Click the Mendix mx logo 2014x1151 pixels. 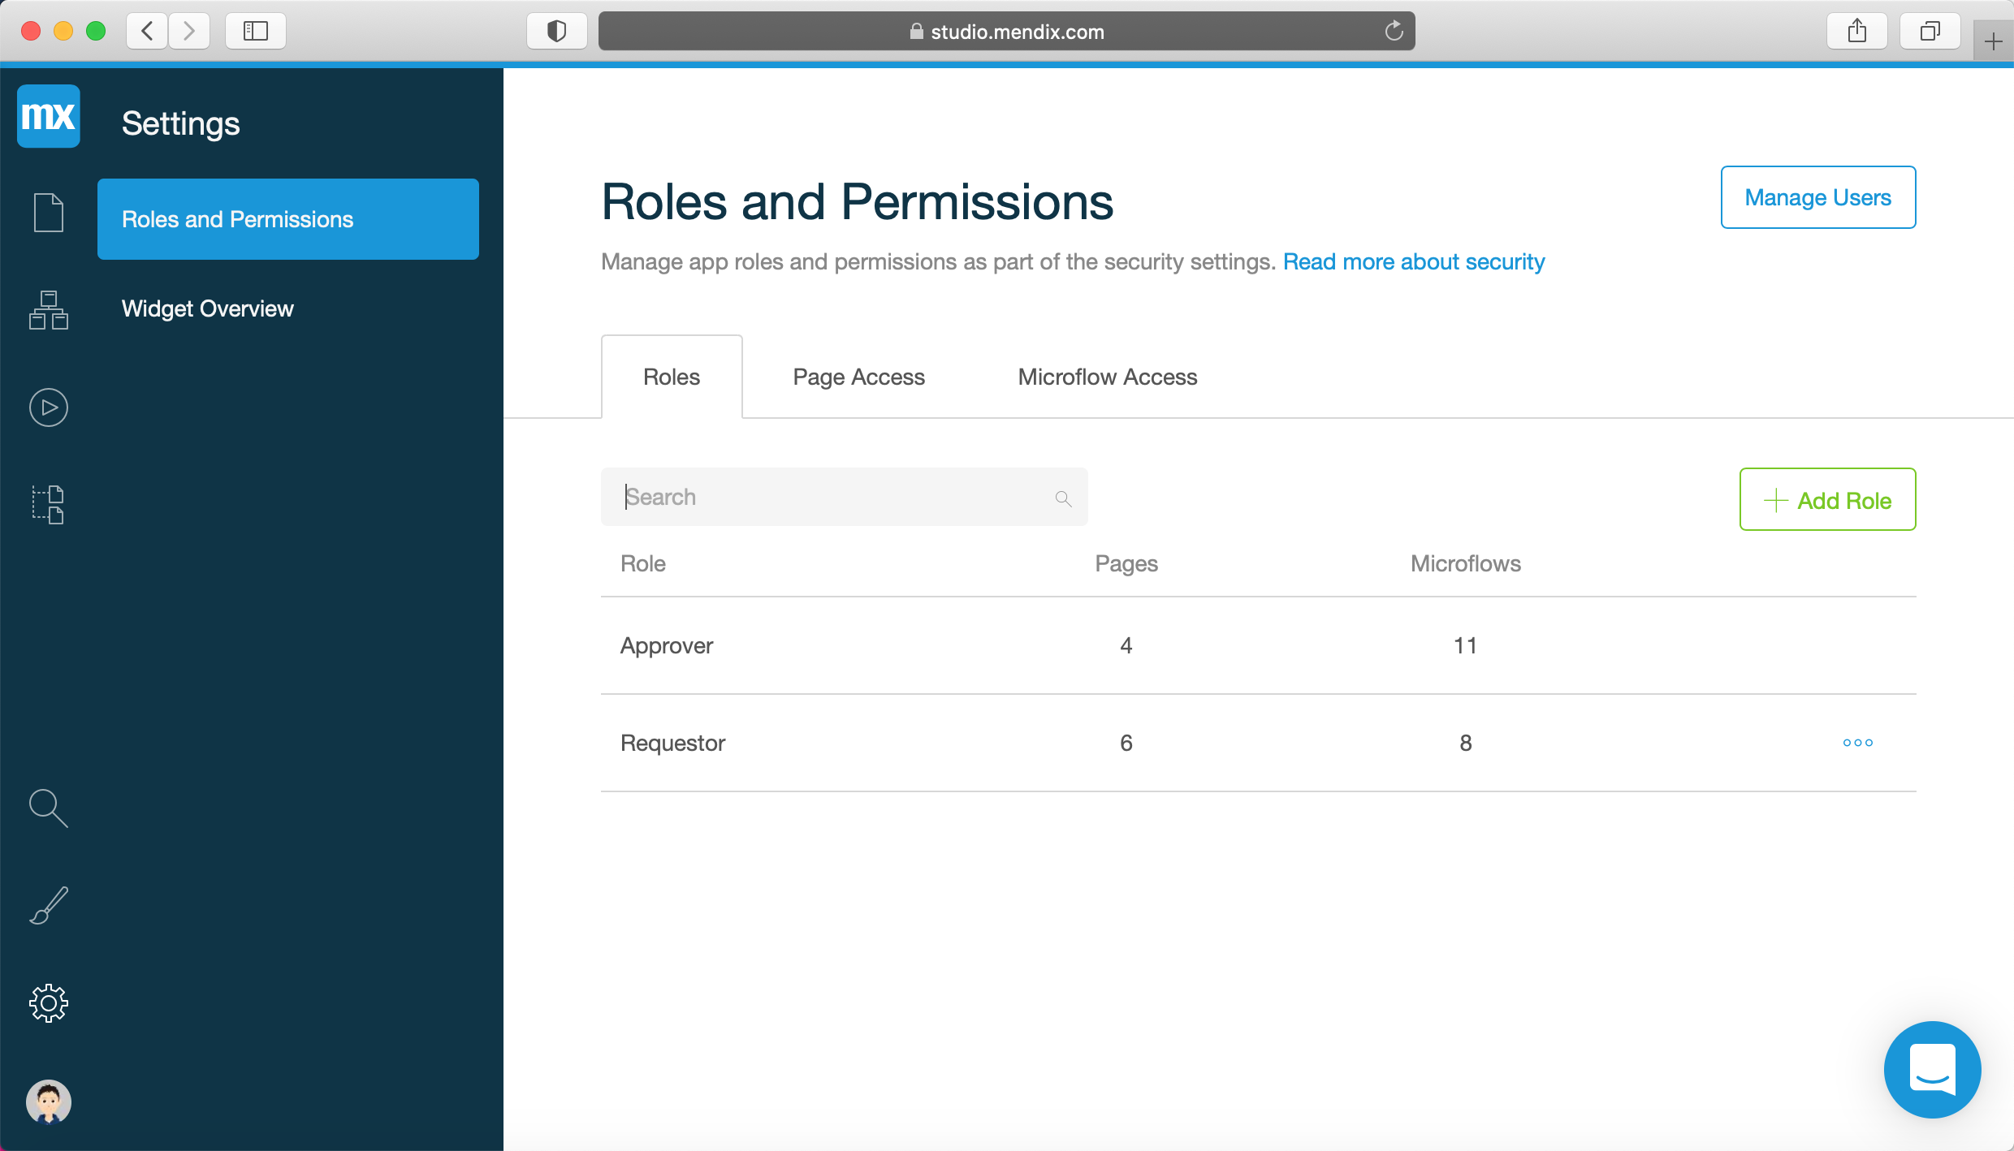click(49, 116)
